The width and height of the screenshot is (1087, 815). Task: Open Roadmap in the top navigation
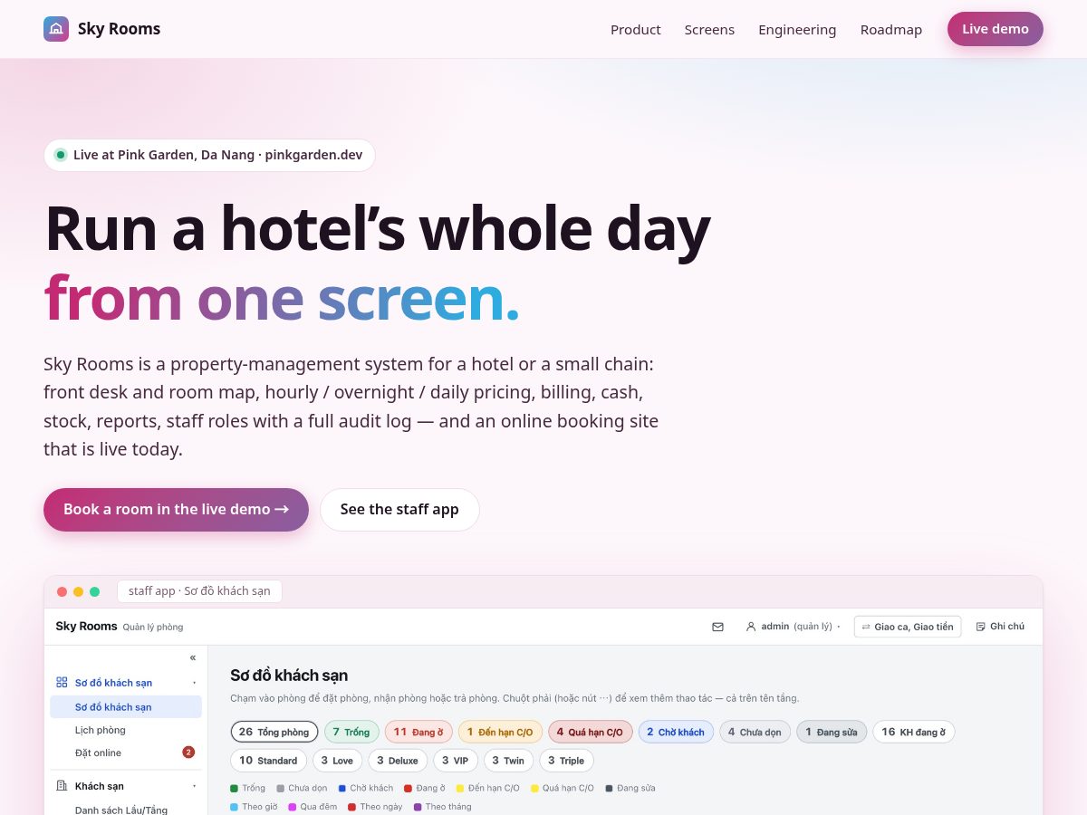tap(891, 29)
